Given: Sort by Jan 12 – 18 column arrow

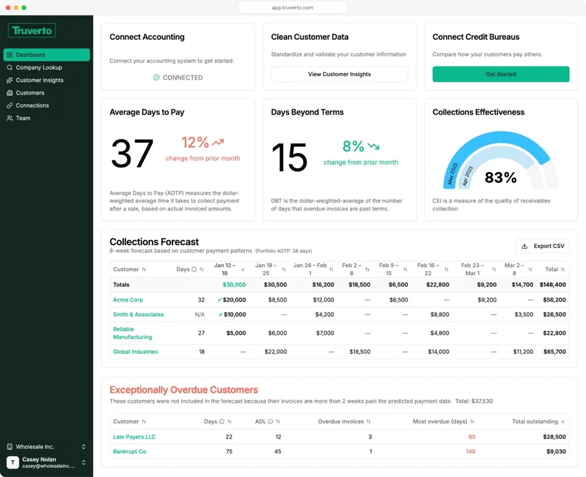Looking at the screenshot, I should [x=243, y=269].
